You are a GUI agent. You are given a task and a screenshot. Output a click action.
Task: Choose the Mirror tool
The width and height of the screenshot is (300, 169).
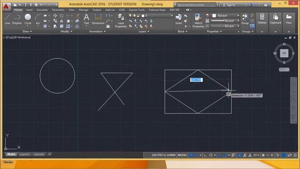(x=61, y=21)
